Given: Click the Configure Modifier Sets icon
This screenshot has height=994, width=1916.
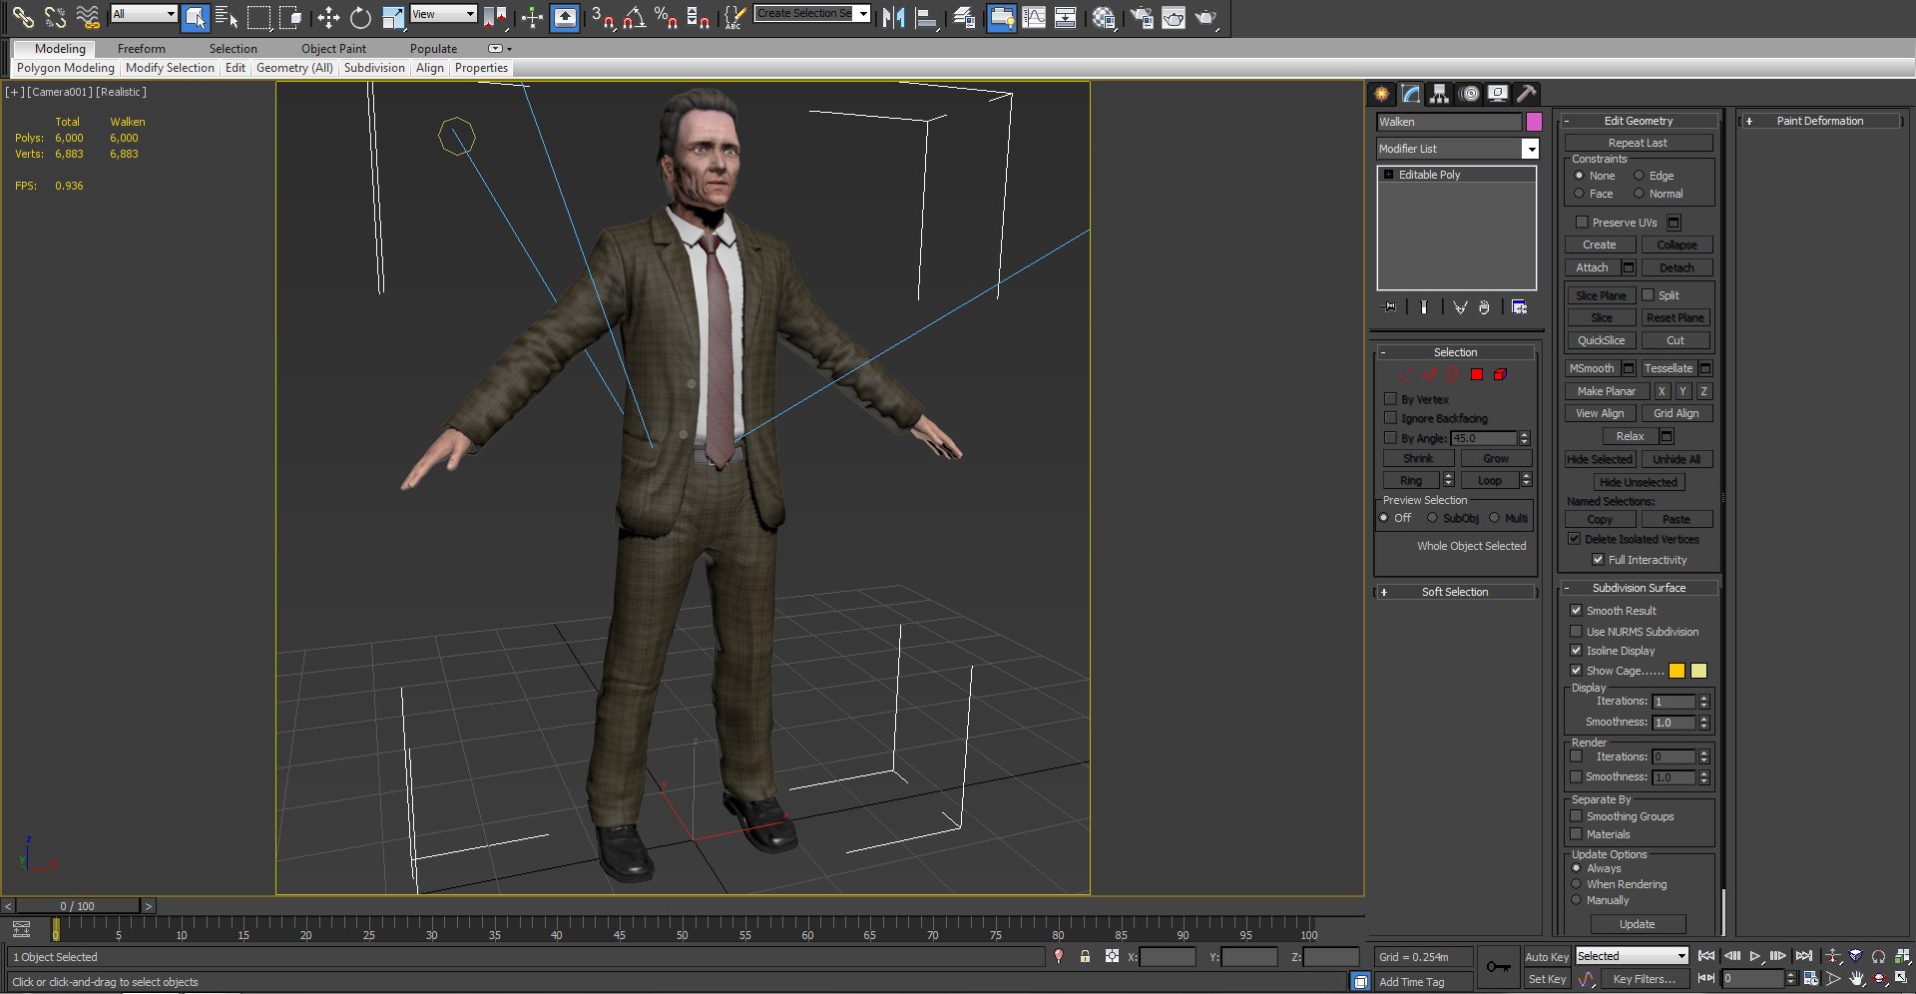Looking at the screenshot, I should coord(1519,307).
